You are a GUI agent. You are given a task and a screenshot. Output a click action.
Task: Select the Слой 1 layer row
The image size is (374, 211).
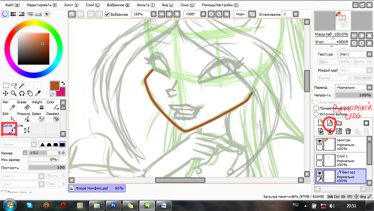click(x=341, y=160)
